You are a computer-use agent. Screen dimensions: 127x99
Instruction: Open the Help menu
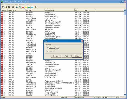click(x=27, y=4)
